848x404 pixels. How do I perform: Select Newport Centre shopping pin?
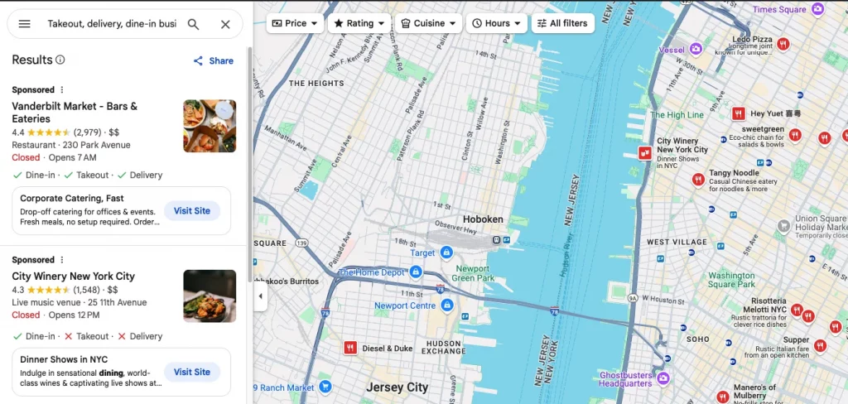(446, 305)
